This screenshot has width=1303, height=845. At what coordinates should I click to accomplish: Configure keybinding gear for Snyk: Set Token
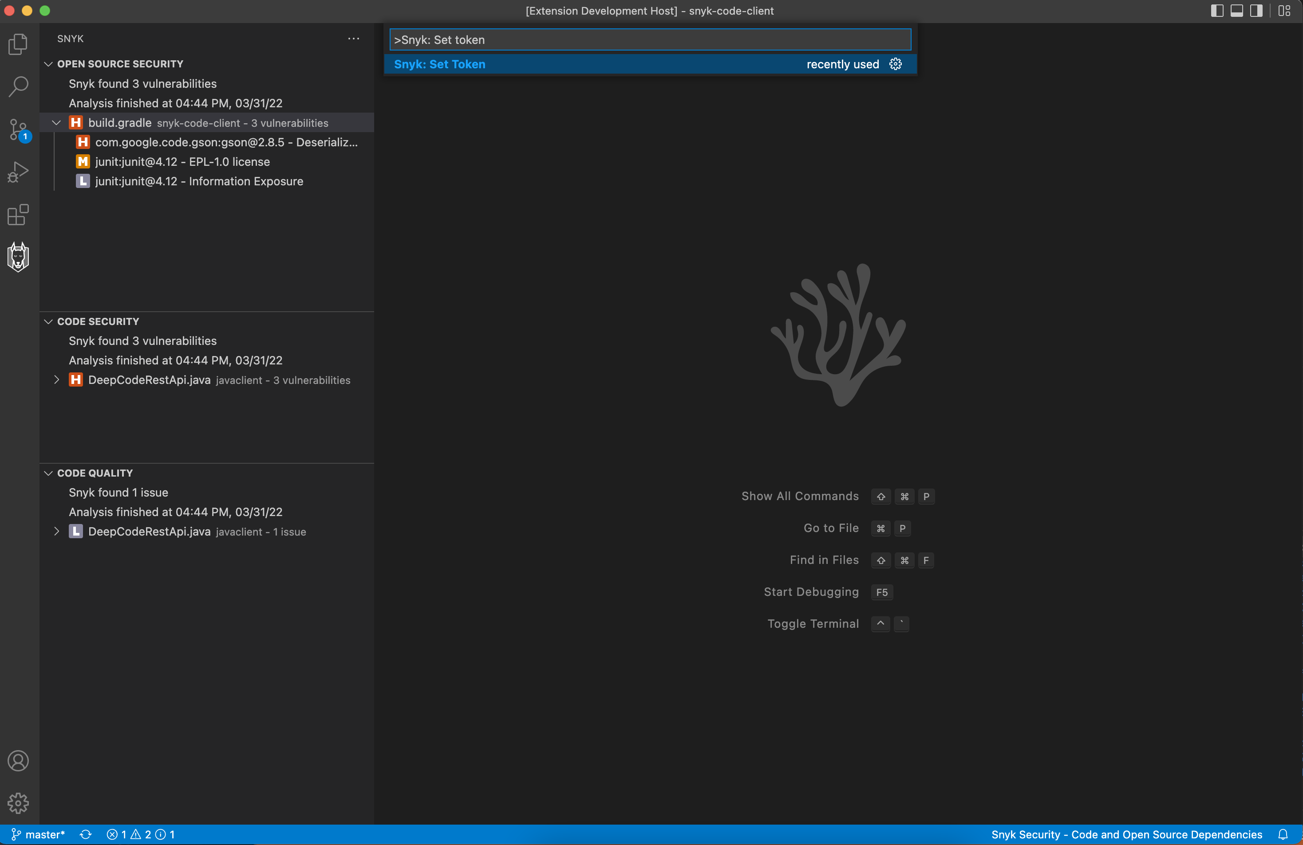click(x=895, y=64)
